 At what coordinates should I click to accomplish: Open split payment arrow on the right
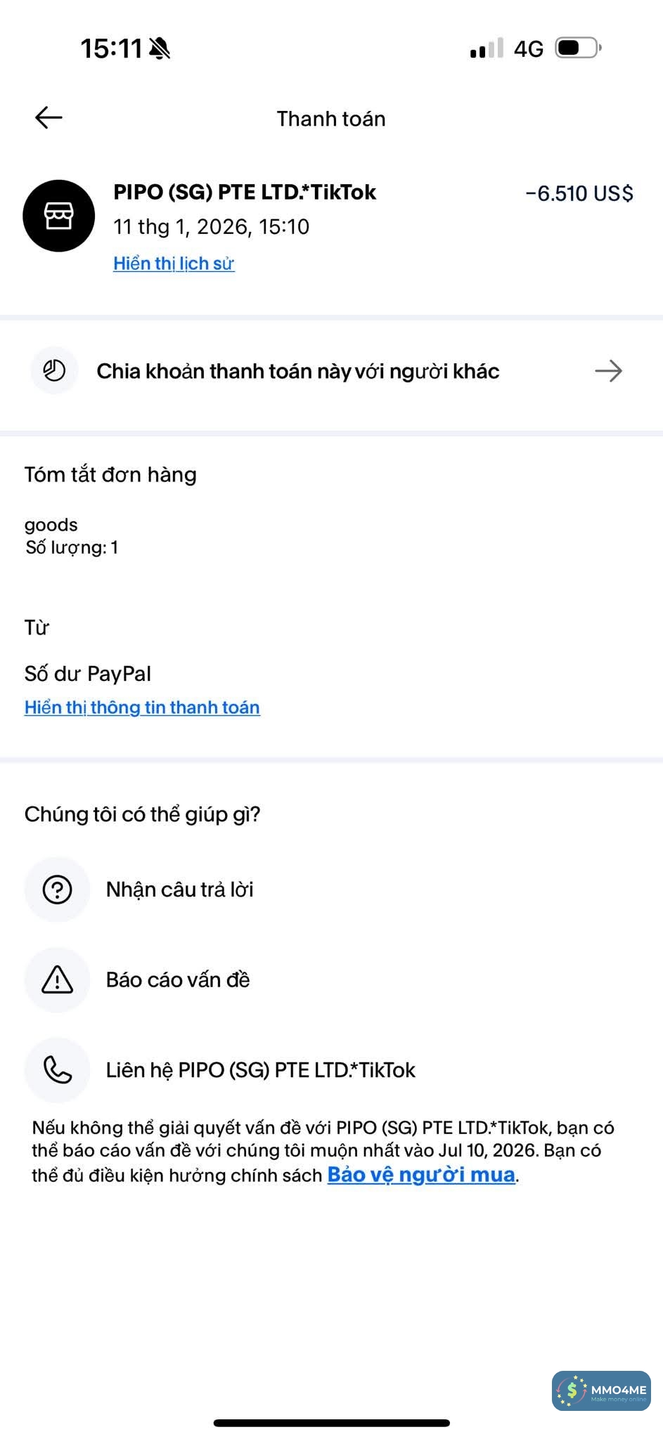coord(608,370)
